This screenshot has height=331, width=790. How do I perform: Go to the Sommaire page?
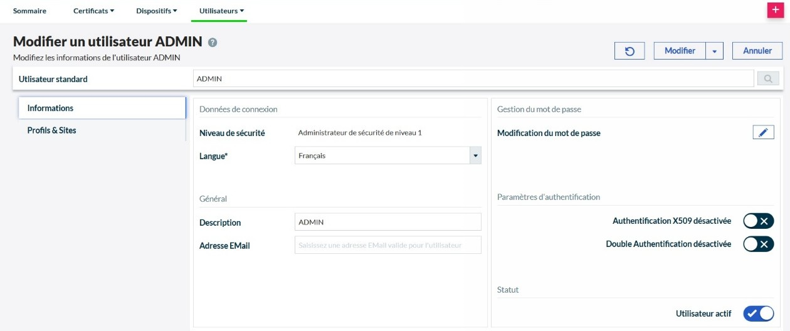[29, 11]
